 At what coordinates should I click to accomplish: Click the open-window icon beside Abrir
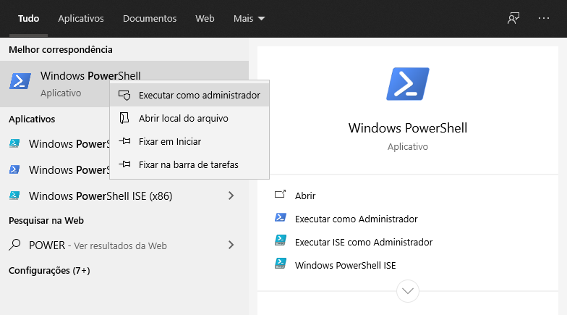(281, 194)
